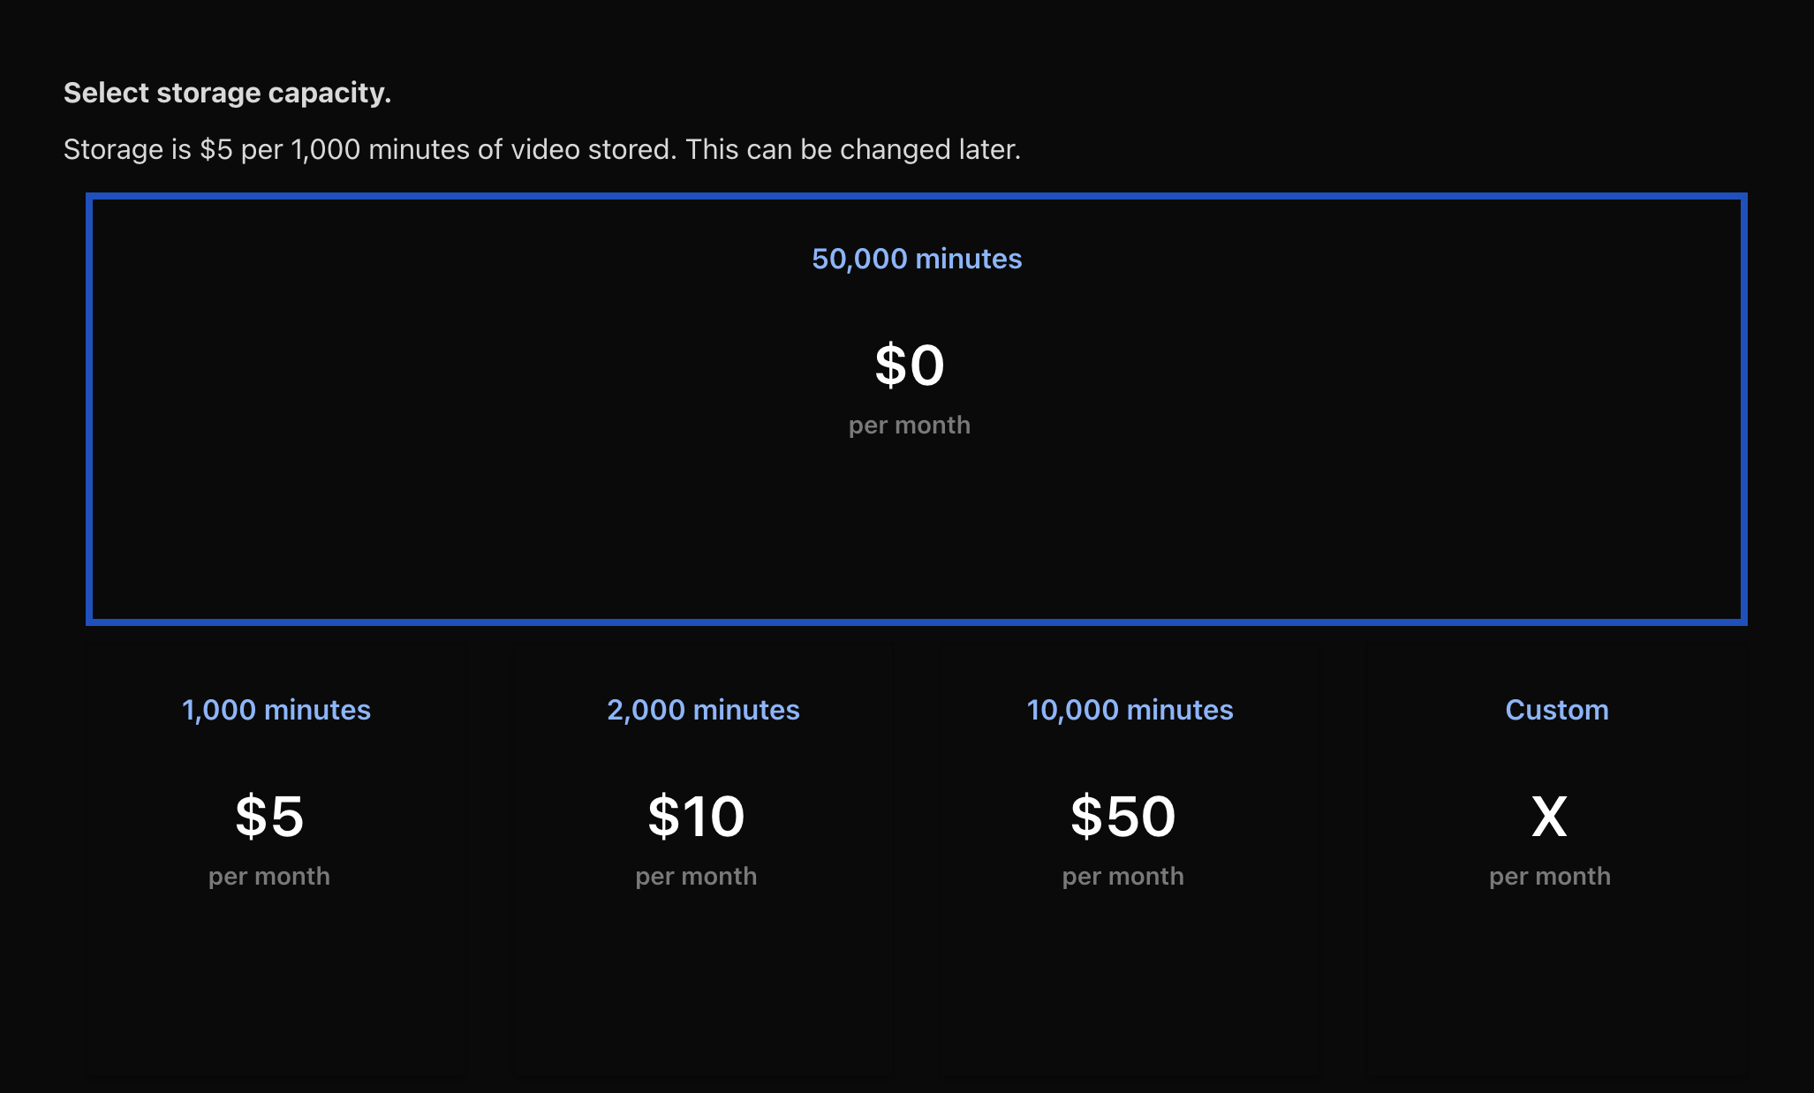1814x1093 pixels.
Task: Click "per month" below the $10 price
Action: [x=696, y=877]
